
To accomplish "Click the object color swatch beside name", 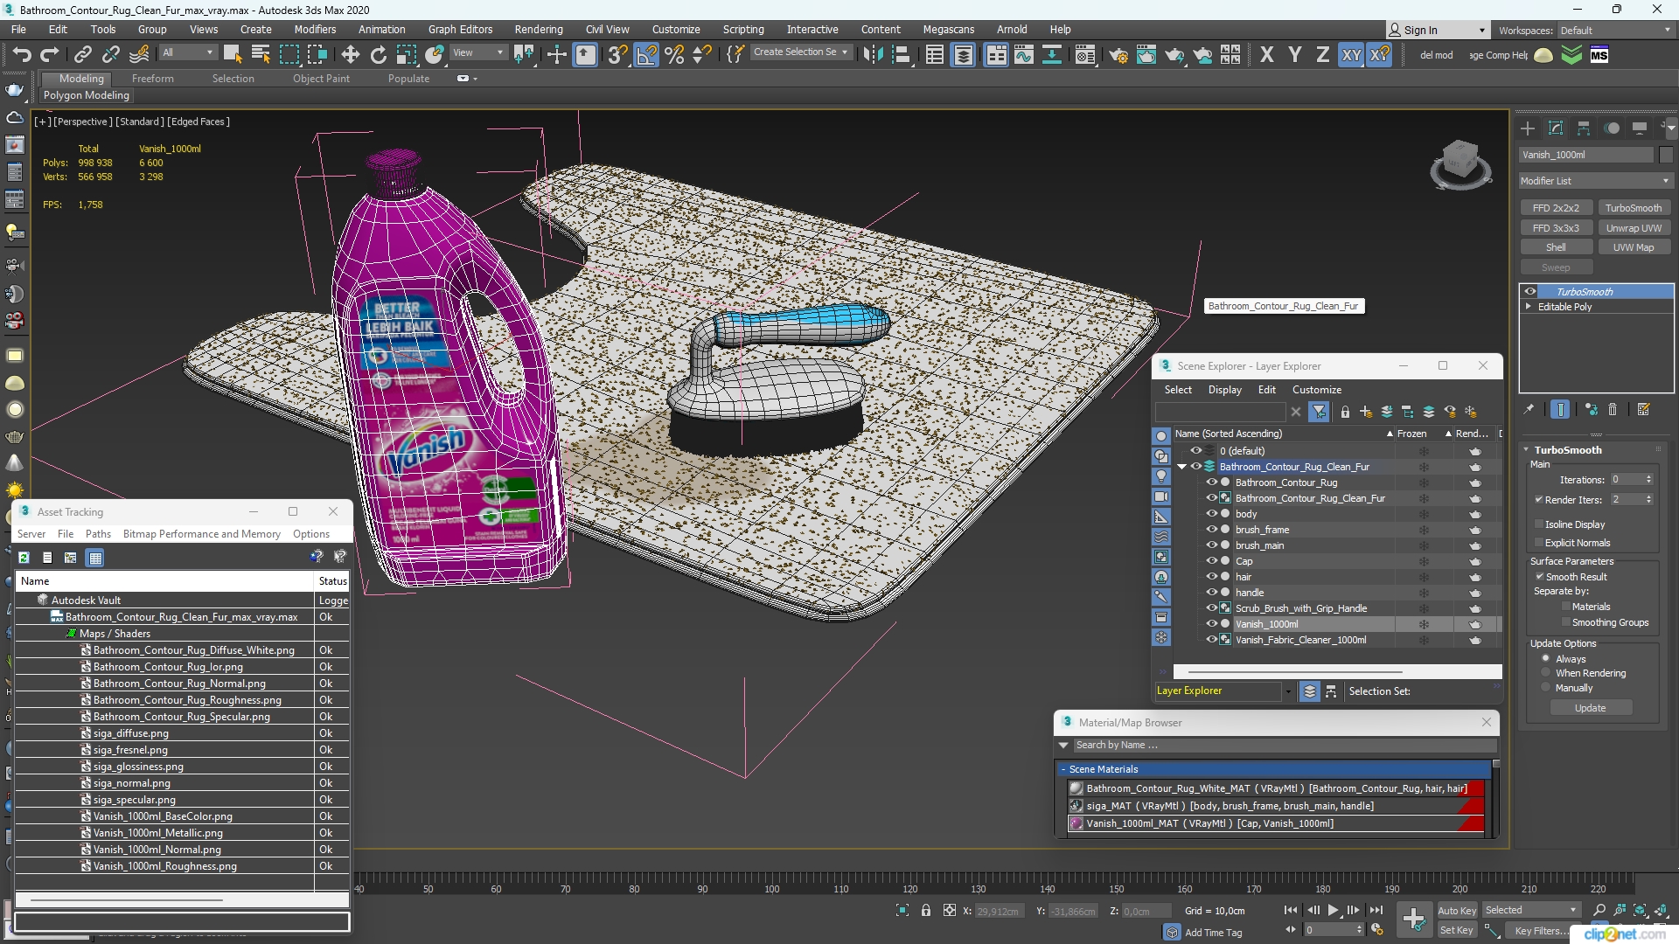I will (x=1665, y=155).
